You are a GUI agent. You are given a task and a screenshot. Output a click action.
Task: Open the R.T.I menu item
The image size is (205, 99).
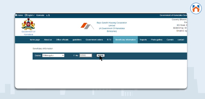[109, 40]
